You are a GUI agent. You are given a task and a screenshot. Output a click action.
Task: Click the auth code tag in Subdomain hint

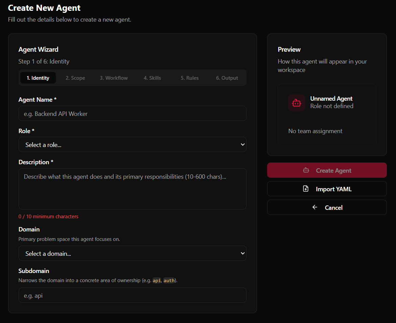[x=169, y=281]
